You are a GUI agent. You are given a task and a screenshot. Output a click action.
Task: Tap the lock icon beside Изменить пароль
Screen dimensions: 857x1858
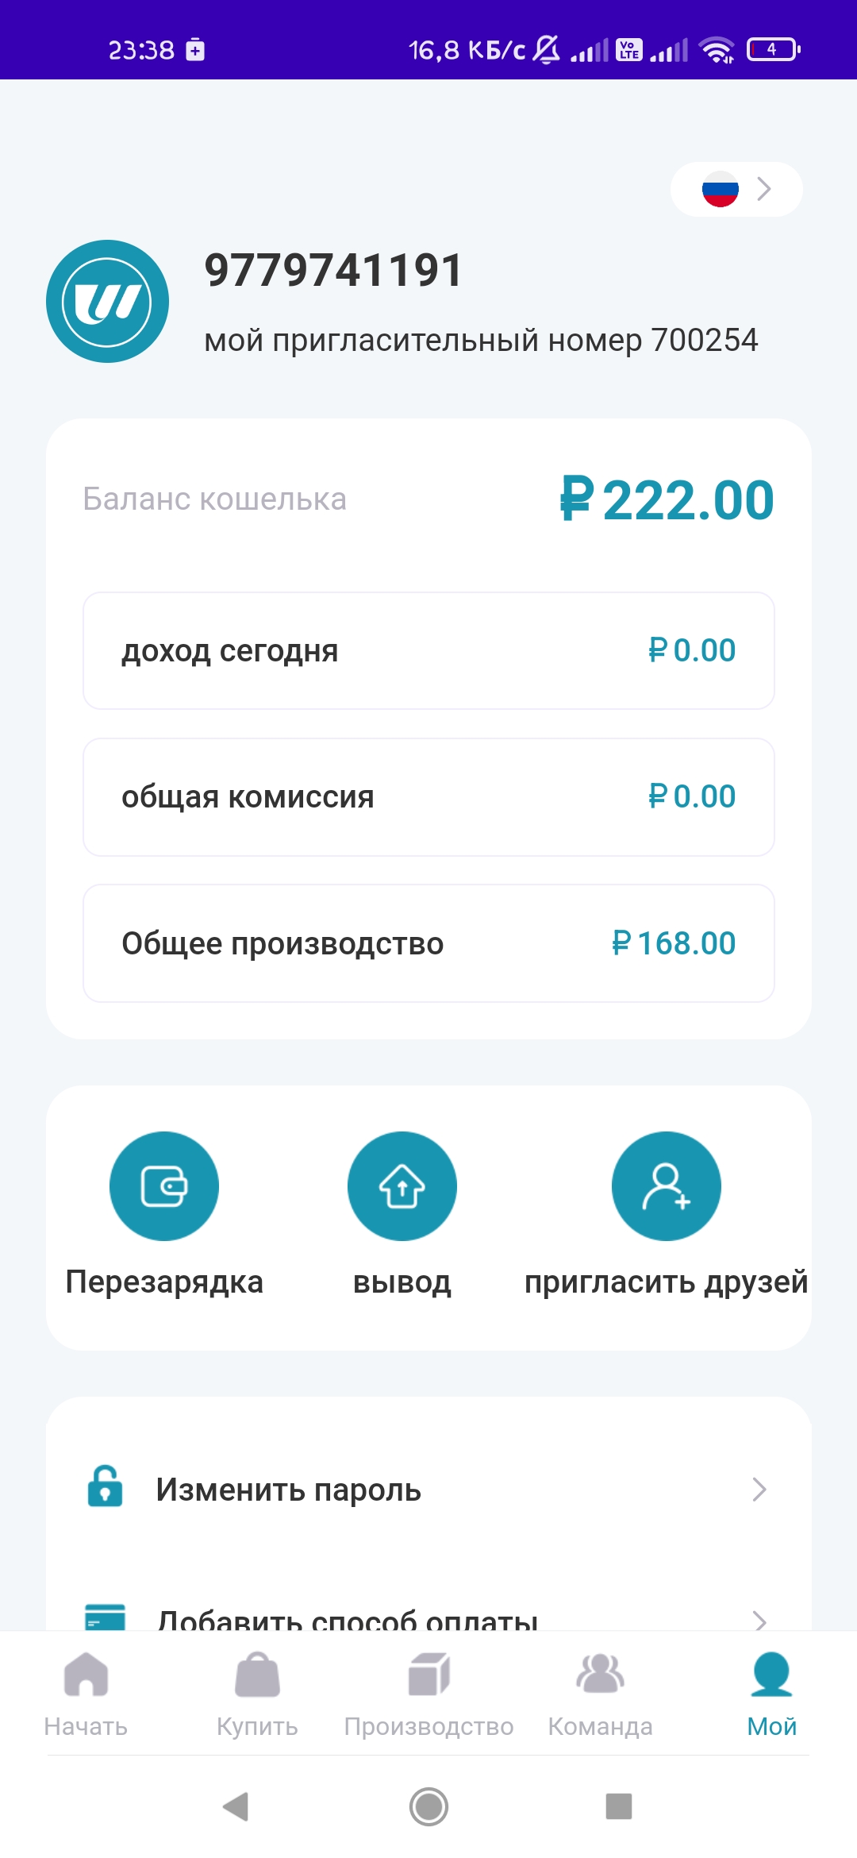(105, 1486)
